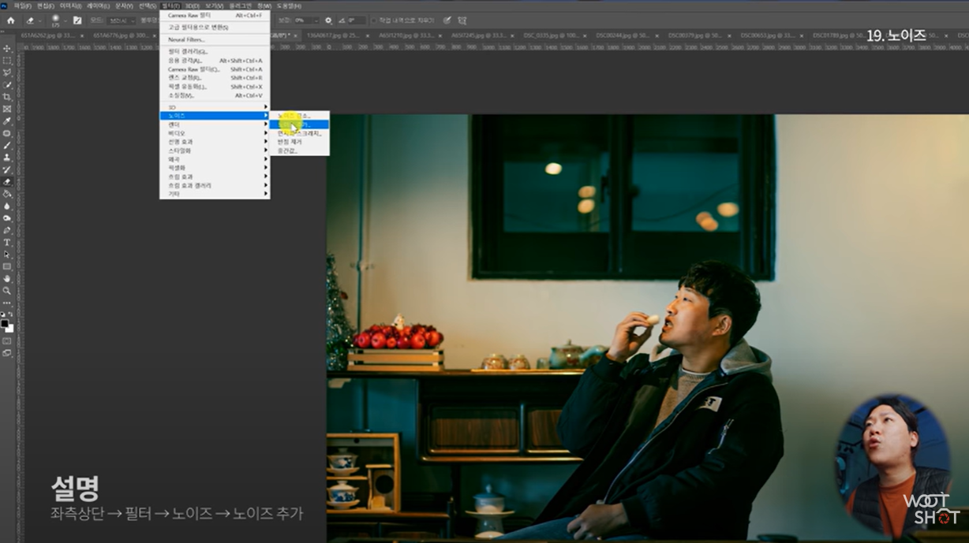Select the Lasso tool

[x=7, y=73]
